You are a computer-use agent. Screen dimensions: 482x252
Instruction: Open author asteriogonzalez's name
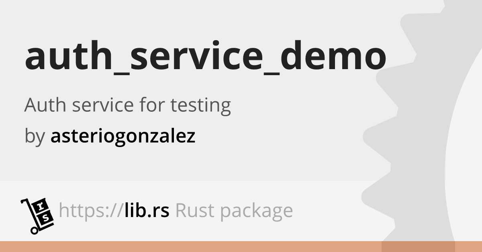123,137
